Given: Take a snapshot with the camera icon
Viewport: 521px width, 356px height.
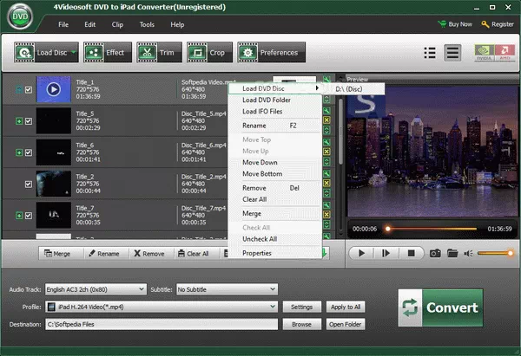Looking at the screenshot, I should (x=435, y=254).
